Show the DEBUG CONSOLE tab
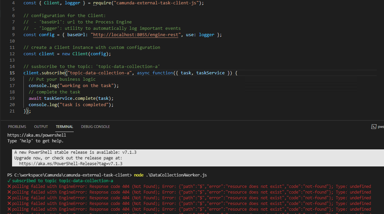Image resolution: width=384 pixels, height=214 pixels. [95, 127]
